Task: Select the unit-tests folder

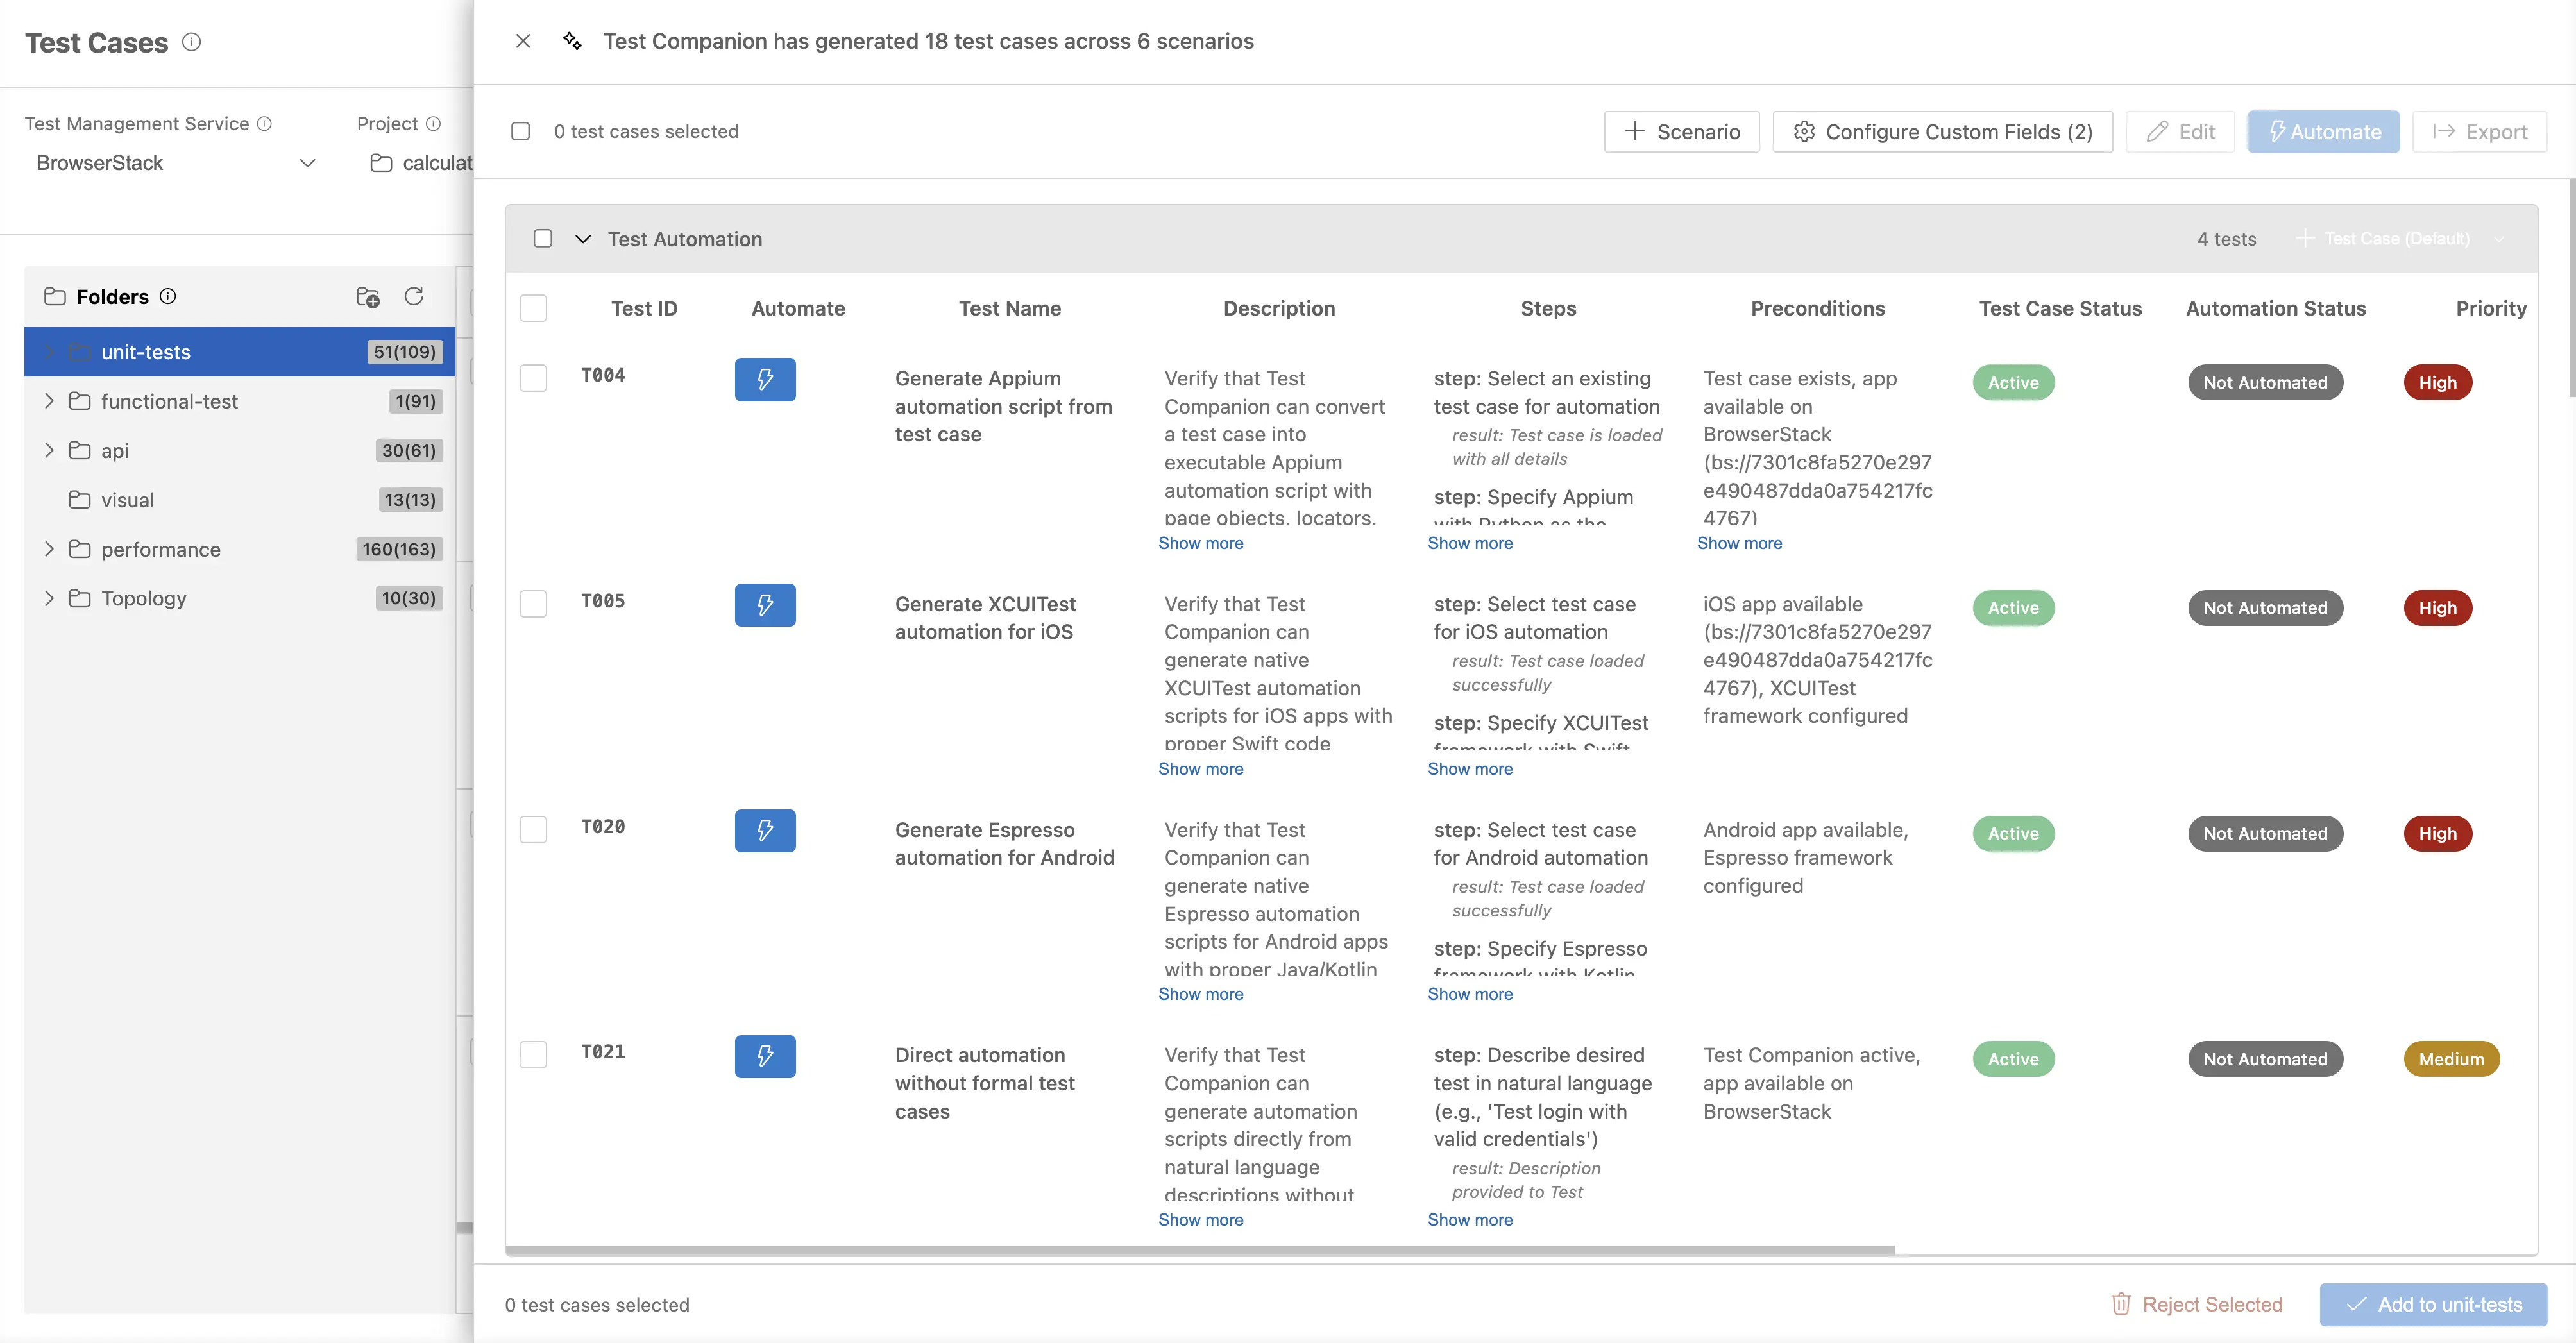Action: [240, 352]
